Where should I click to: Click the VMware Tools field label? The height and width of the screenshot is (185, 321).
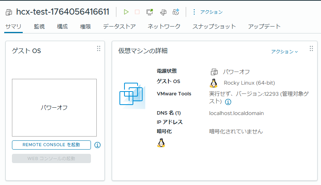point(174,93)
